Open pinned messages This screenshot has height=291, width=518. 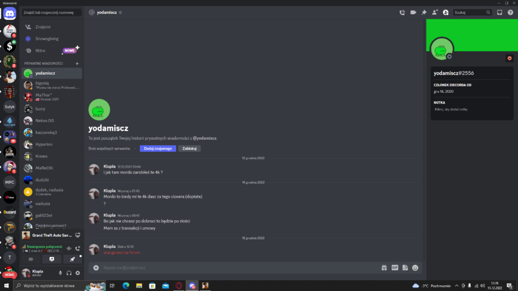pyautogui.click(x=424, y=12)
